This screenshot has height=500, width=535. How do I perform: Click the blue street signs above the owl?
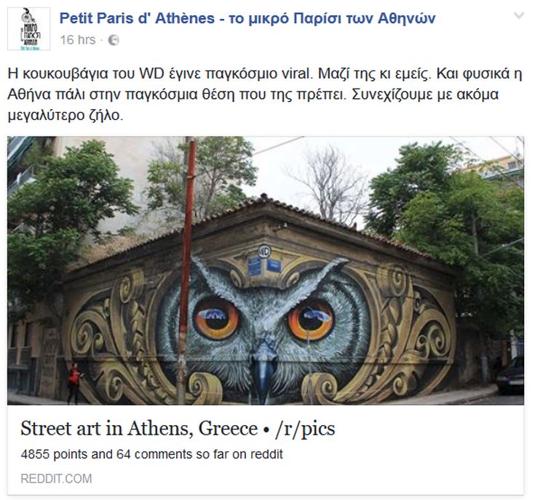(x=264, y=266)
